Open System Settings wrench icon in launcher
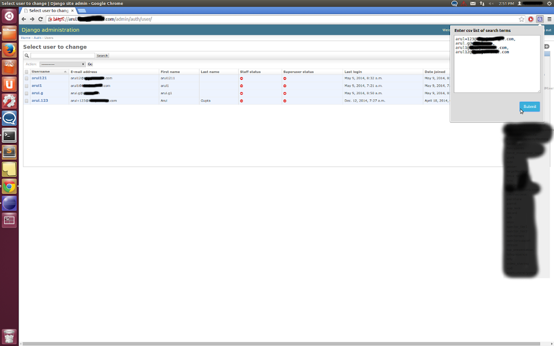The image size is (554, 346). click(x=9, y=101)
